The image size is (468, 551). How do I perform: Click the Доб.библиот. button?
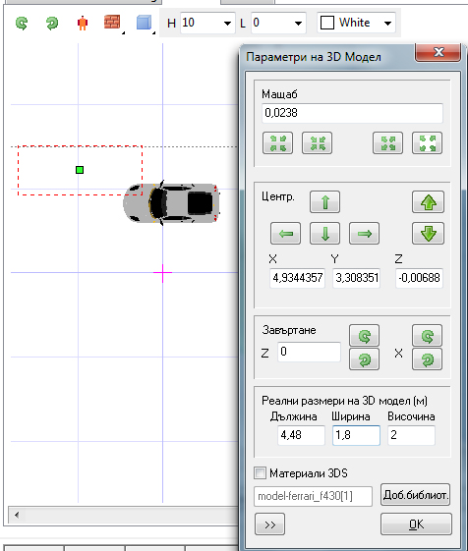coord(415,495)
